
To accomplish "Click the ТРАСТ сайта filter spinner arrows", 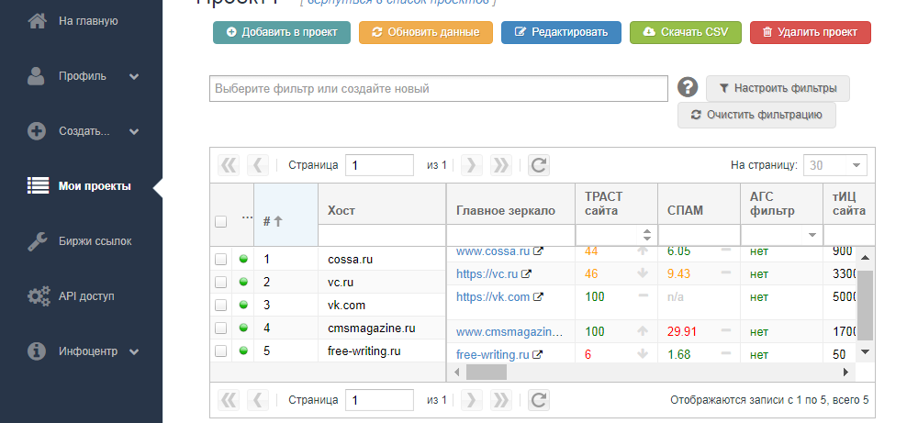I will click(x=646, y=235).
